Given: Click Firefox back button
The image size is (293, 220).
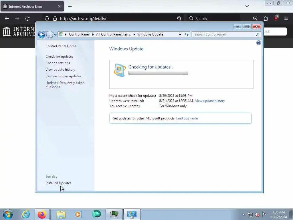Looking at the screenshot, I should (x=7, y=19).
